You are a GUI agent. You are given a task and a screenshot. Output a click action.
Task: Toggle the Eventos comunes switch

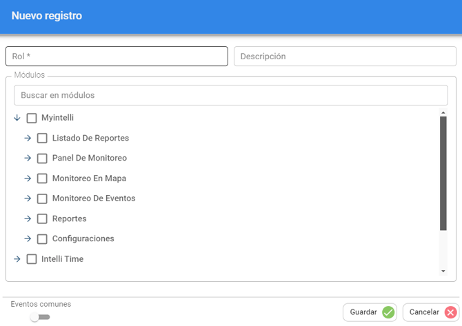[40, 317]
